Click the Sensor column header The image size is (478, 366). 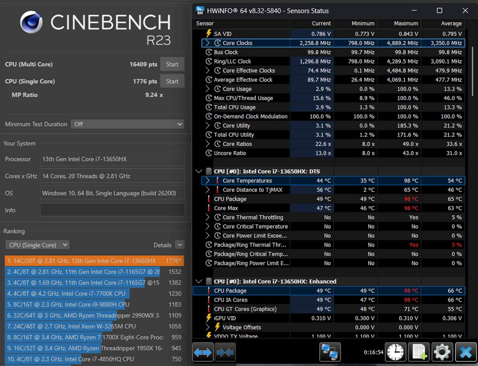coord(241,24)
